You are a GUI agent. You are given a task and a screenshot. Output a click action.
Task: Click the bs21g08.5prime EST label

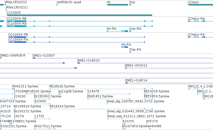click(71, 91)
